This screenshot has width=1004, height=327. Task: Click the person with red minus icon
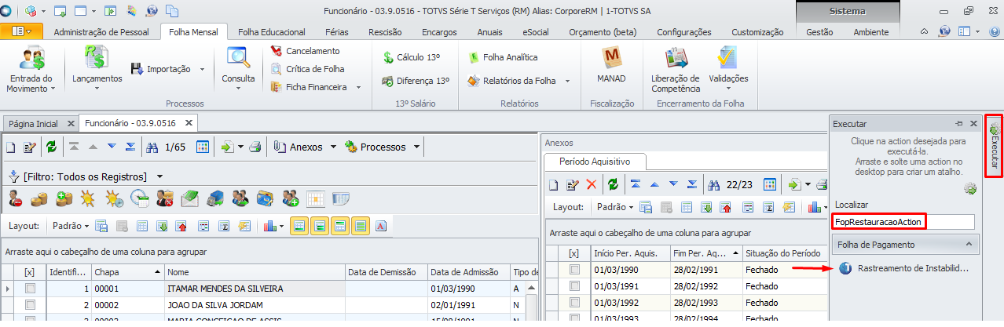tap(15, 198)
